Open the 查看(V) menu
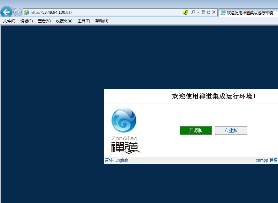The height and width of the screenshot is (203, 278). coord(44,21)
